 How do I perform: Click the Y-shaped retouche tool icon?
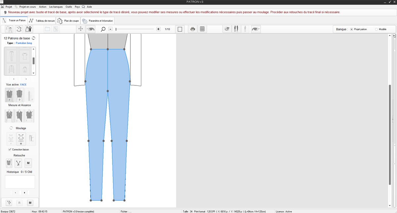click(19, 163)
